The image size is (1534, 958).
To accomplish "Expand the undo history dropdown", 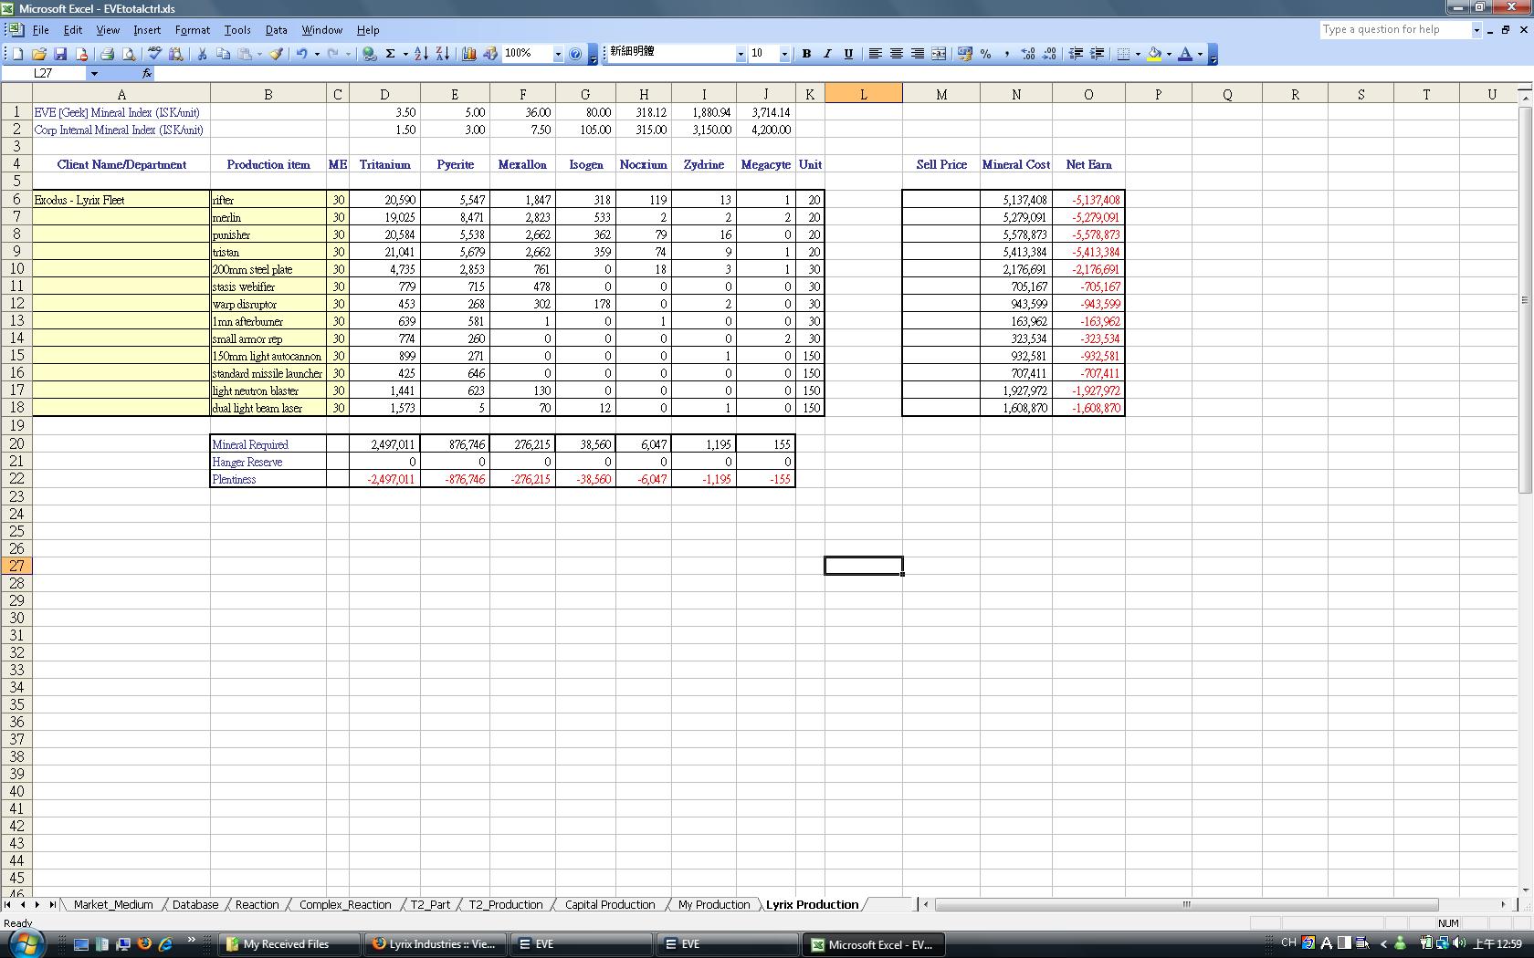I will (317, 54).
